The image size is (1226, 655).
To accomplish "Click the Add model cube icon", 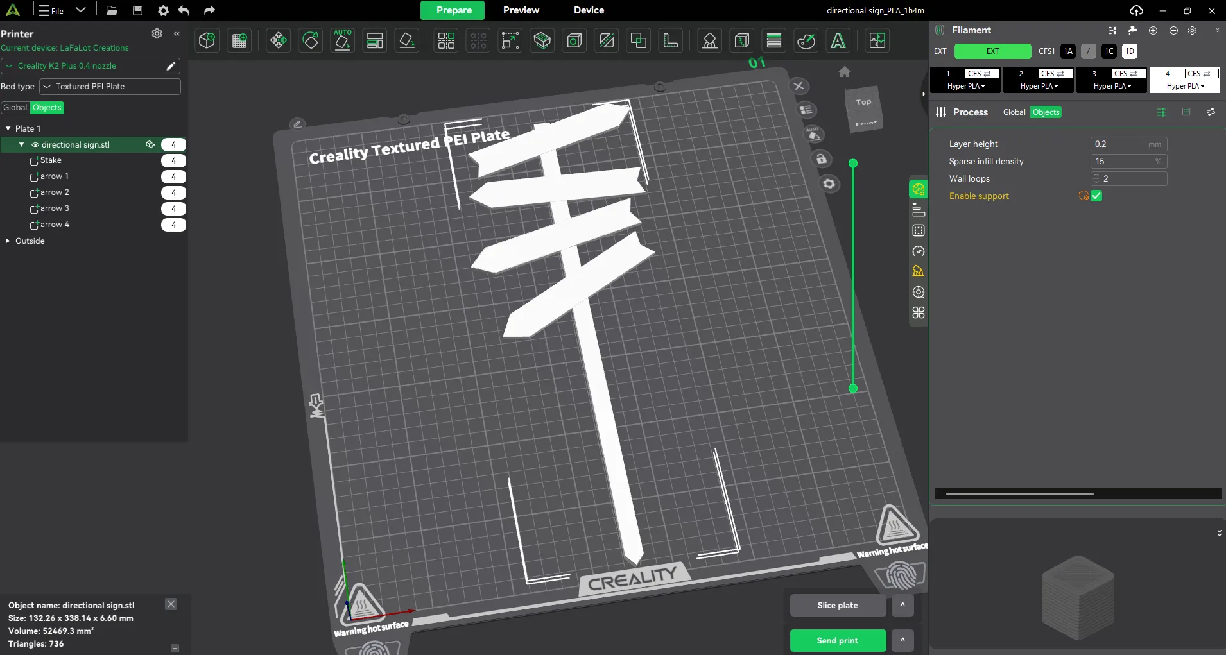I will click(x=207, y=40).
